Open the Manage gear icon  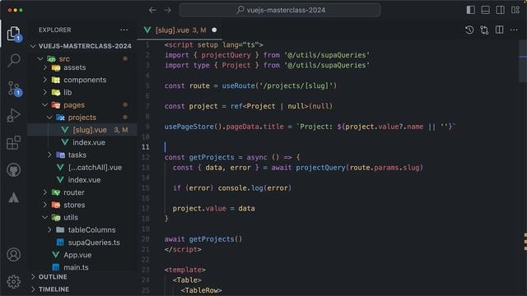pos(13,282)
